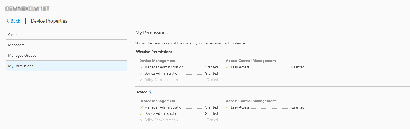Click Easy Access checkmark in lower Device section

coord(228,107)
